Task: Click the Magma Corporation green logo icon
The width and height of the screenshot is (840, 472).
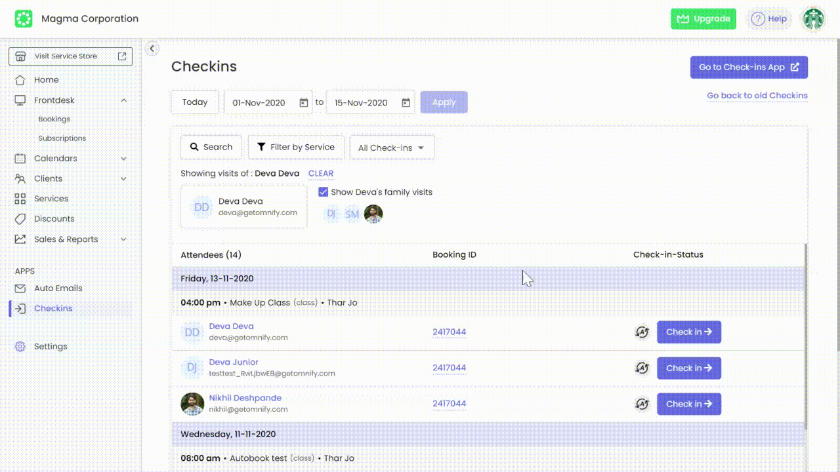Action: click(24, 19)
